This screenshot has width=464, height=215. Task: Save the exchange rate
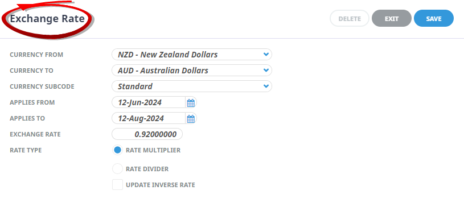[x=433, y=18]
